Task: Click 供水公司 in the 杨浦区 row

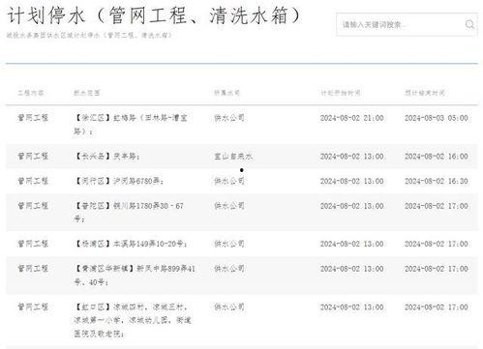Action: coord(229,244)
